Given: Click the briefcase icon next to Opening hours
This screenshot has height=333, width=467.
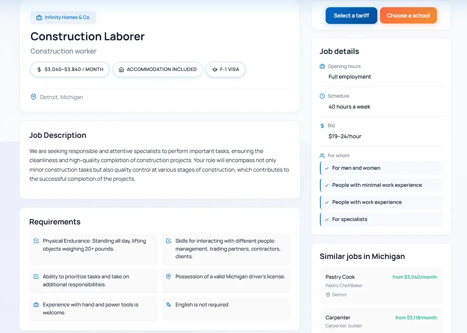Looking at the screenshot, I should 322,66.
